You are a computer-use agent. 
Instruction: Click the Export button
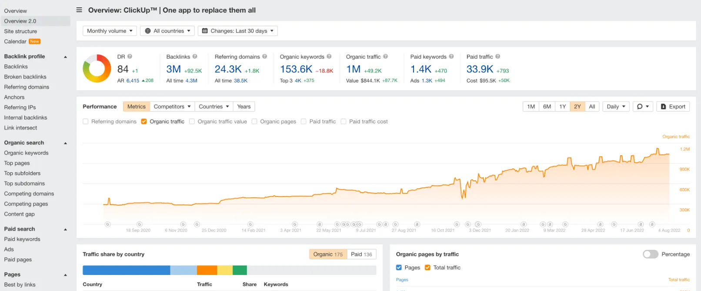[673, 107]
